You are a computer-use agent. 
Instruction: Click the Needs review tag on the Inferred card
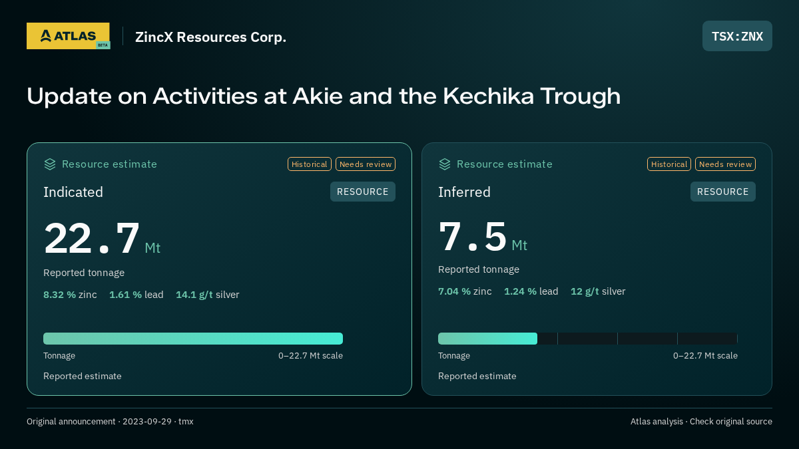(x=725, y=164)
